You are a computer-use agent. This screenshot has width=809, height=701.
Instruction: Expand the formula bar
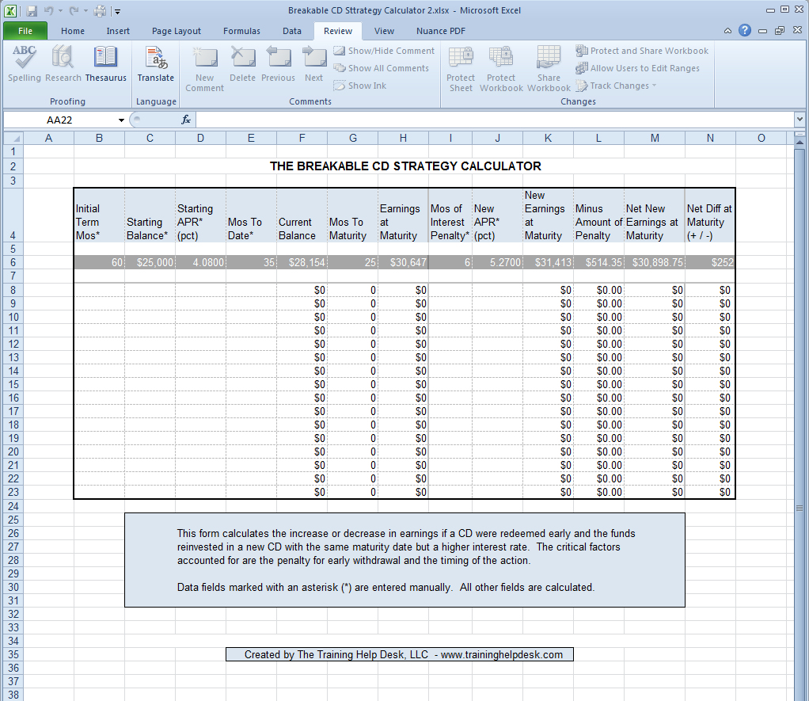800,120
